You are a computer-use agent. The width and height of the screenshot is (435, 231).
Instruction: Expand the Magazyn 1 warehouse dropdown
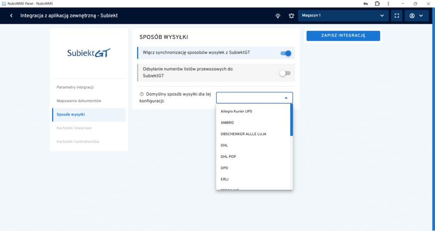(x=343, y=16)
